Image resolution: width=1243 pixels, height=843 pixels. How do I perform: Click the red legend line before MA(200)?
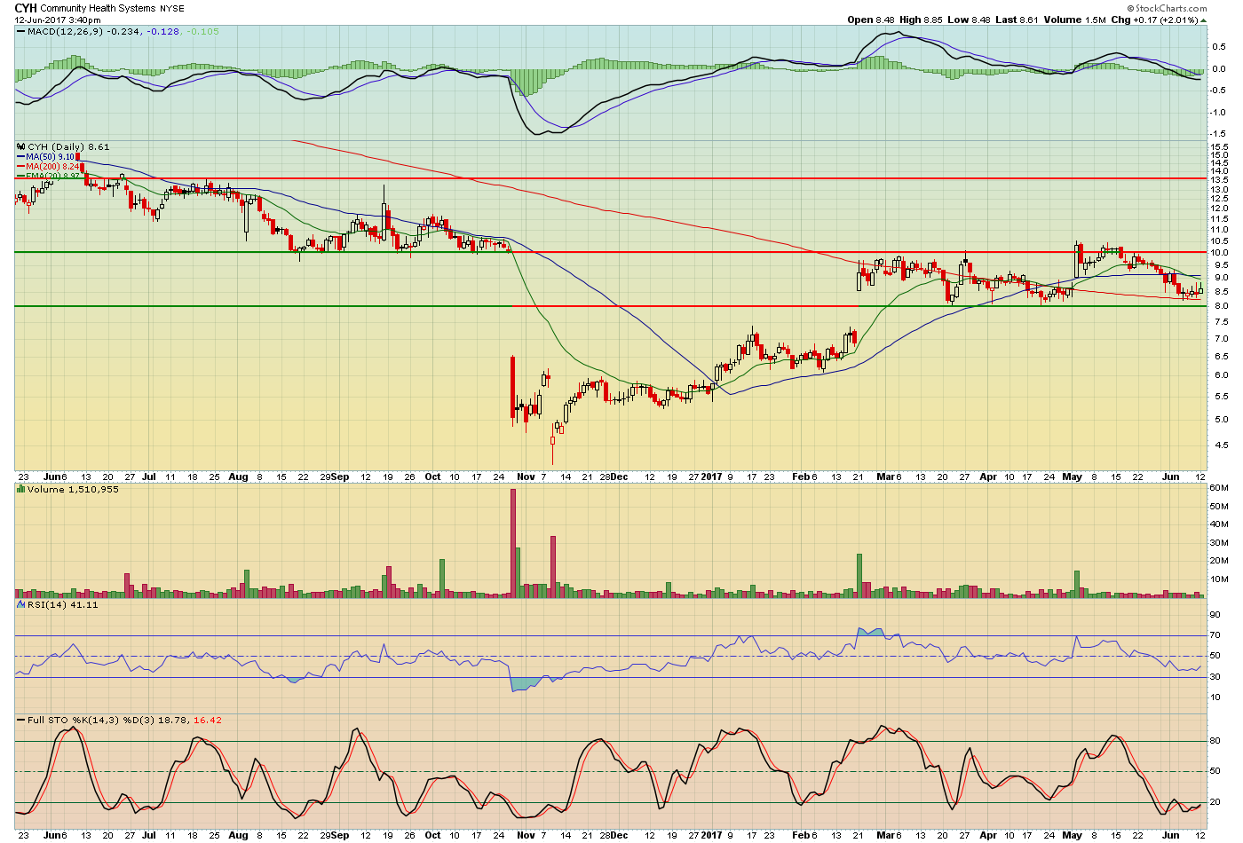[x=20, y=166]
